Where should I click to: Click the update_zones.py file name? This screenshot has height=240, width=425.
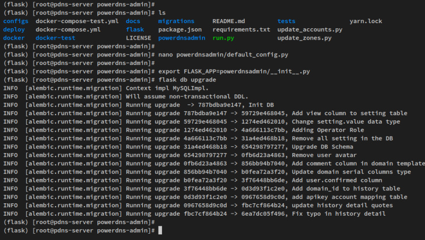pos(304,38)
